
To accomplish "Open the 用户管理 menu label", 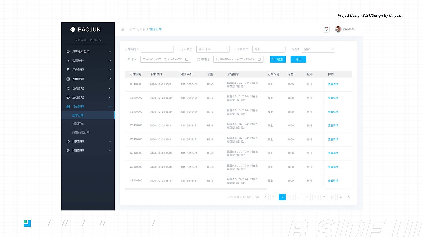I will coord(78,70).
